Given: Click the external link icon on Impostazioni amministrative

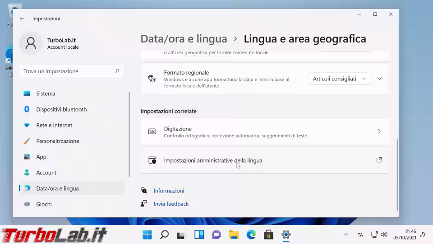Looking at the screenshot, I should 379,160.
